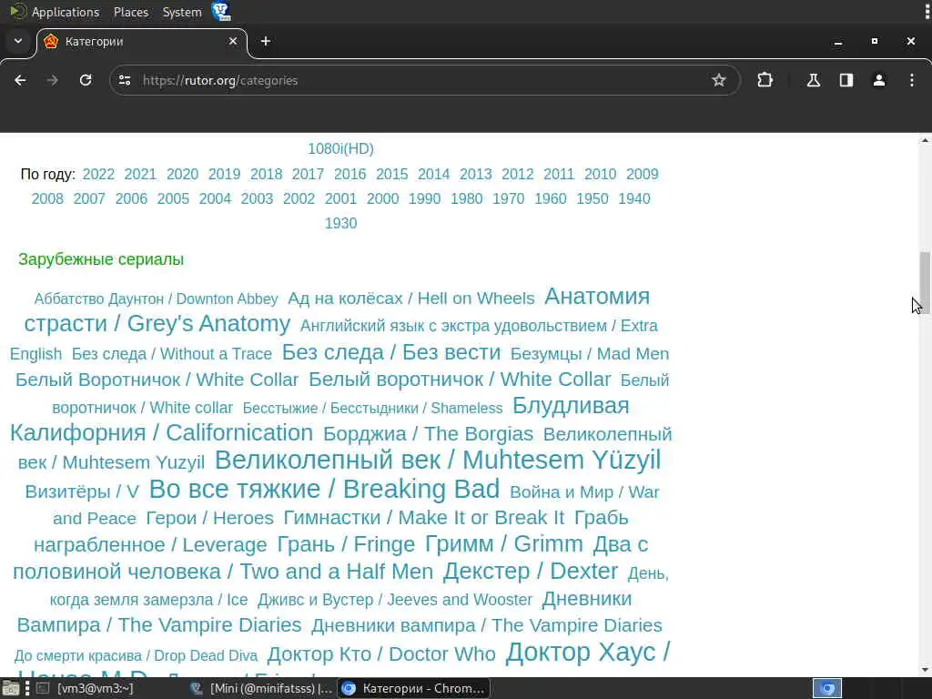Screen dimensions: 932x699
Task: Click the По году: label
Action: coord(47,174)
